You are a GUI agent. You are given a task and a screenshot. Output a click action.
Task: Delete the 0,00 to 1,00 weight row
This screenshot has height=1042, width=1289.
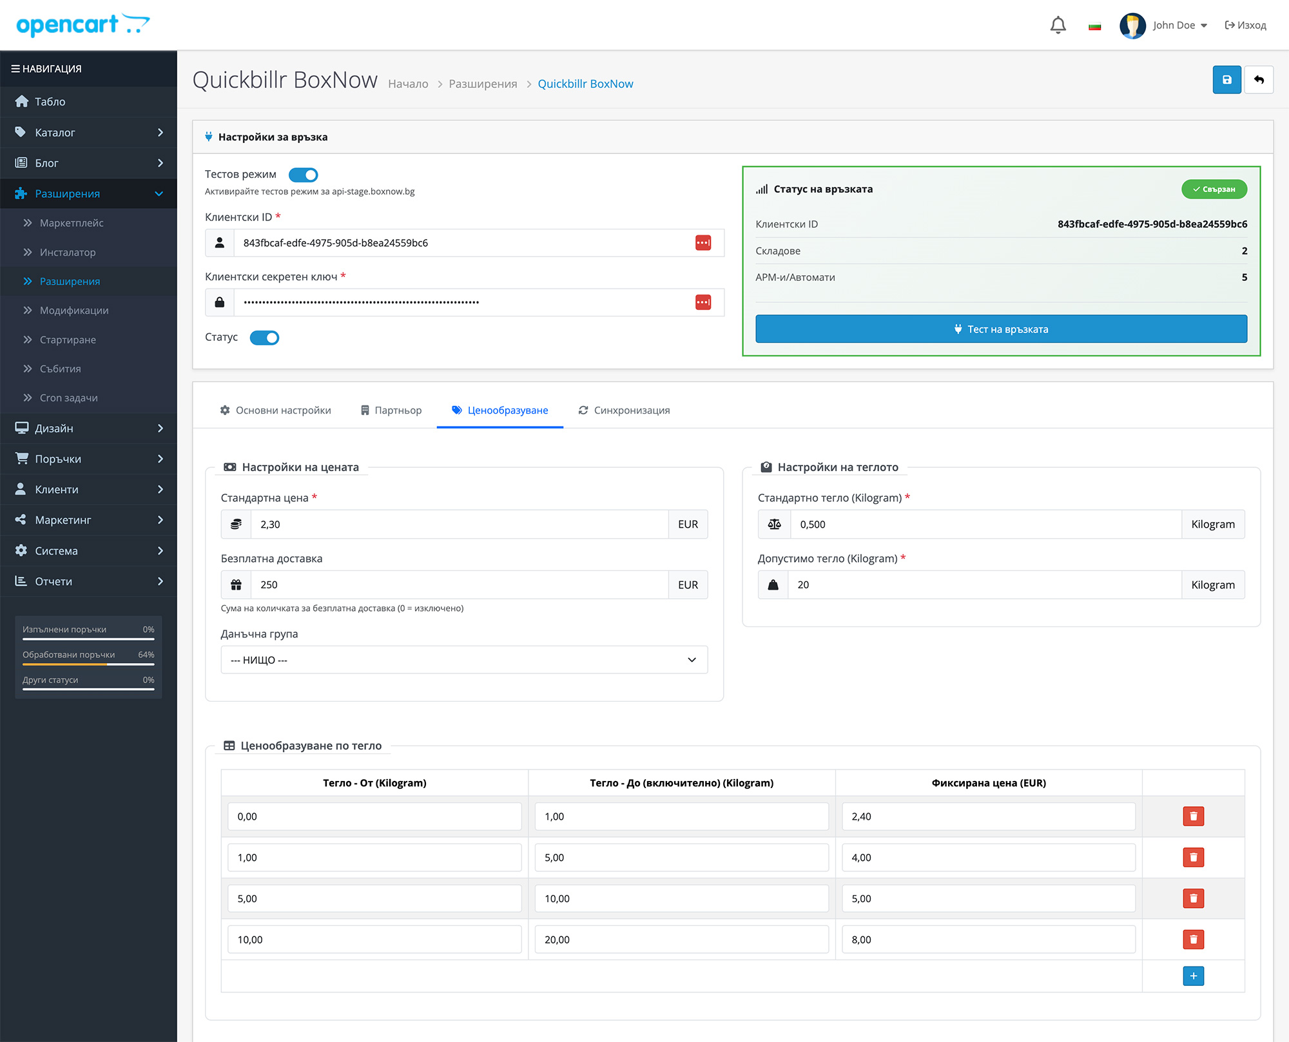click(x=1193, y=816)
